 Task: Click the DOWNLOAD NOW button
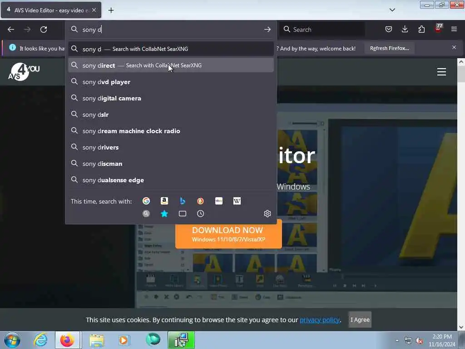[228, 234]
